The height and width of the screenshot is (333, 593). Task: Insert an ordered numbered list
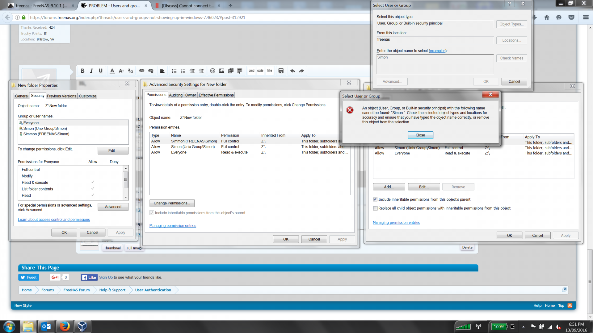pos(183,71)
